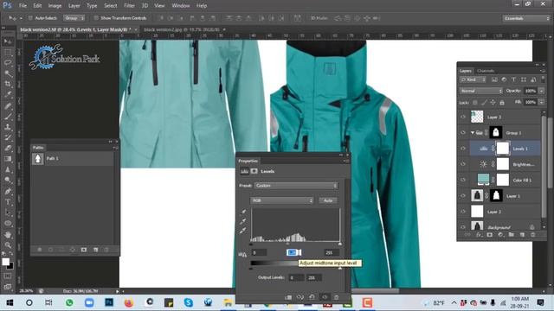Hide Layer 3 using its eye icon
The width and height of the screenshot is (554, 311).
click(x=463, y=117)
